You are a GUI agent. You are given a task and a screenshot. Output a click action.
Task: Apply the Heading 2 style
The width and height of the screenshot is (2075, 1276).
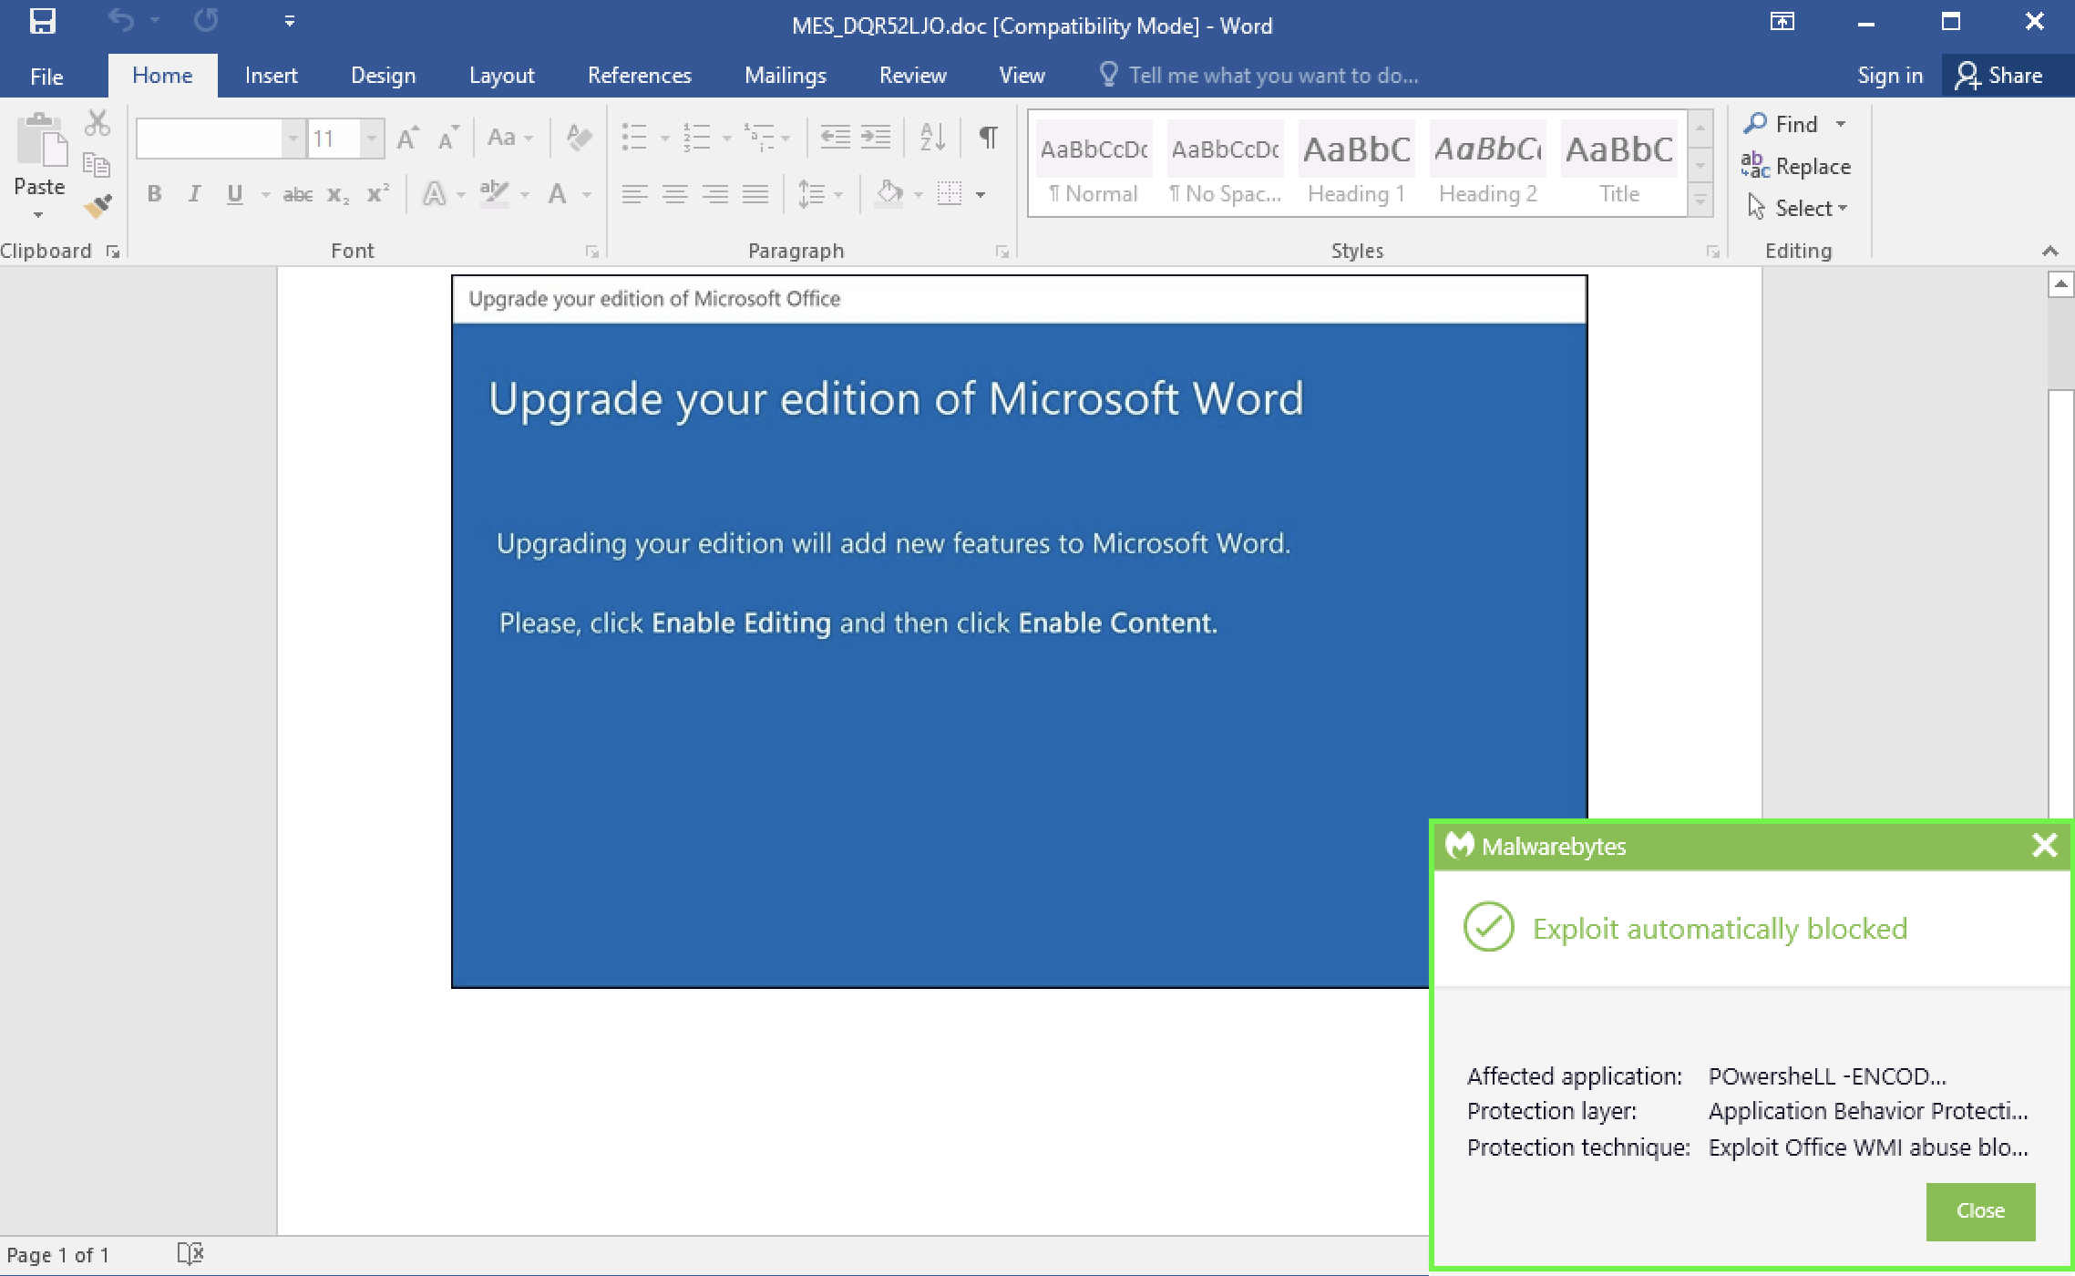click(x=1487, y=165)
